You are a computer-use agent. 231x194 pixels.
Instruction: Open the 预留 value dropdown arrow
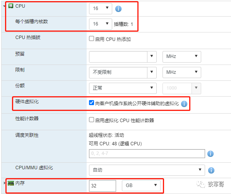(152, 57)
